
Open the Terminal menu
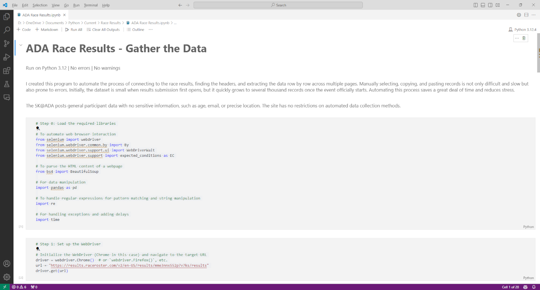click(90, 5)
